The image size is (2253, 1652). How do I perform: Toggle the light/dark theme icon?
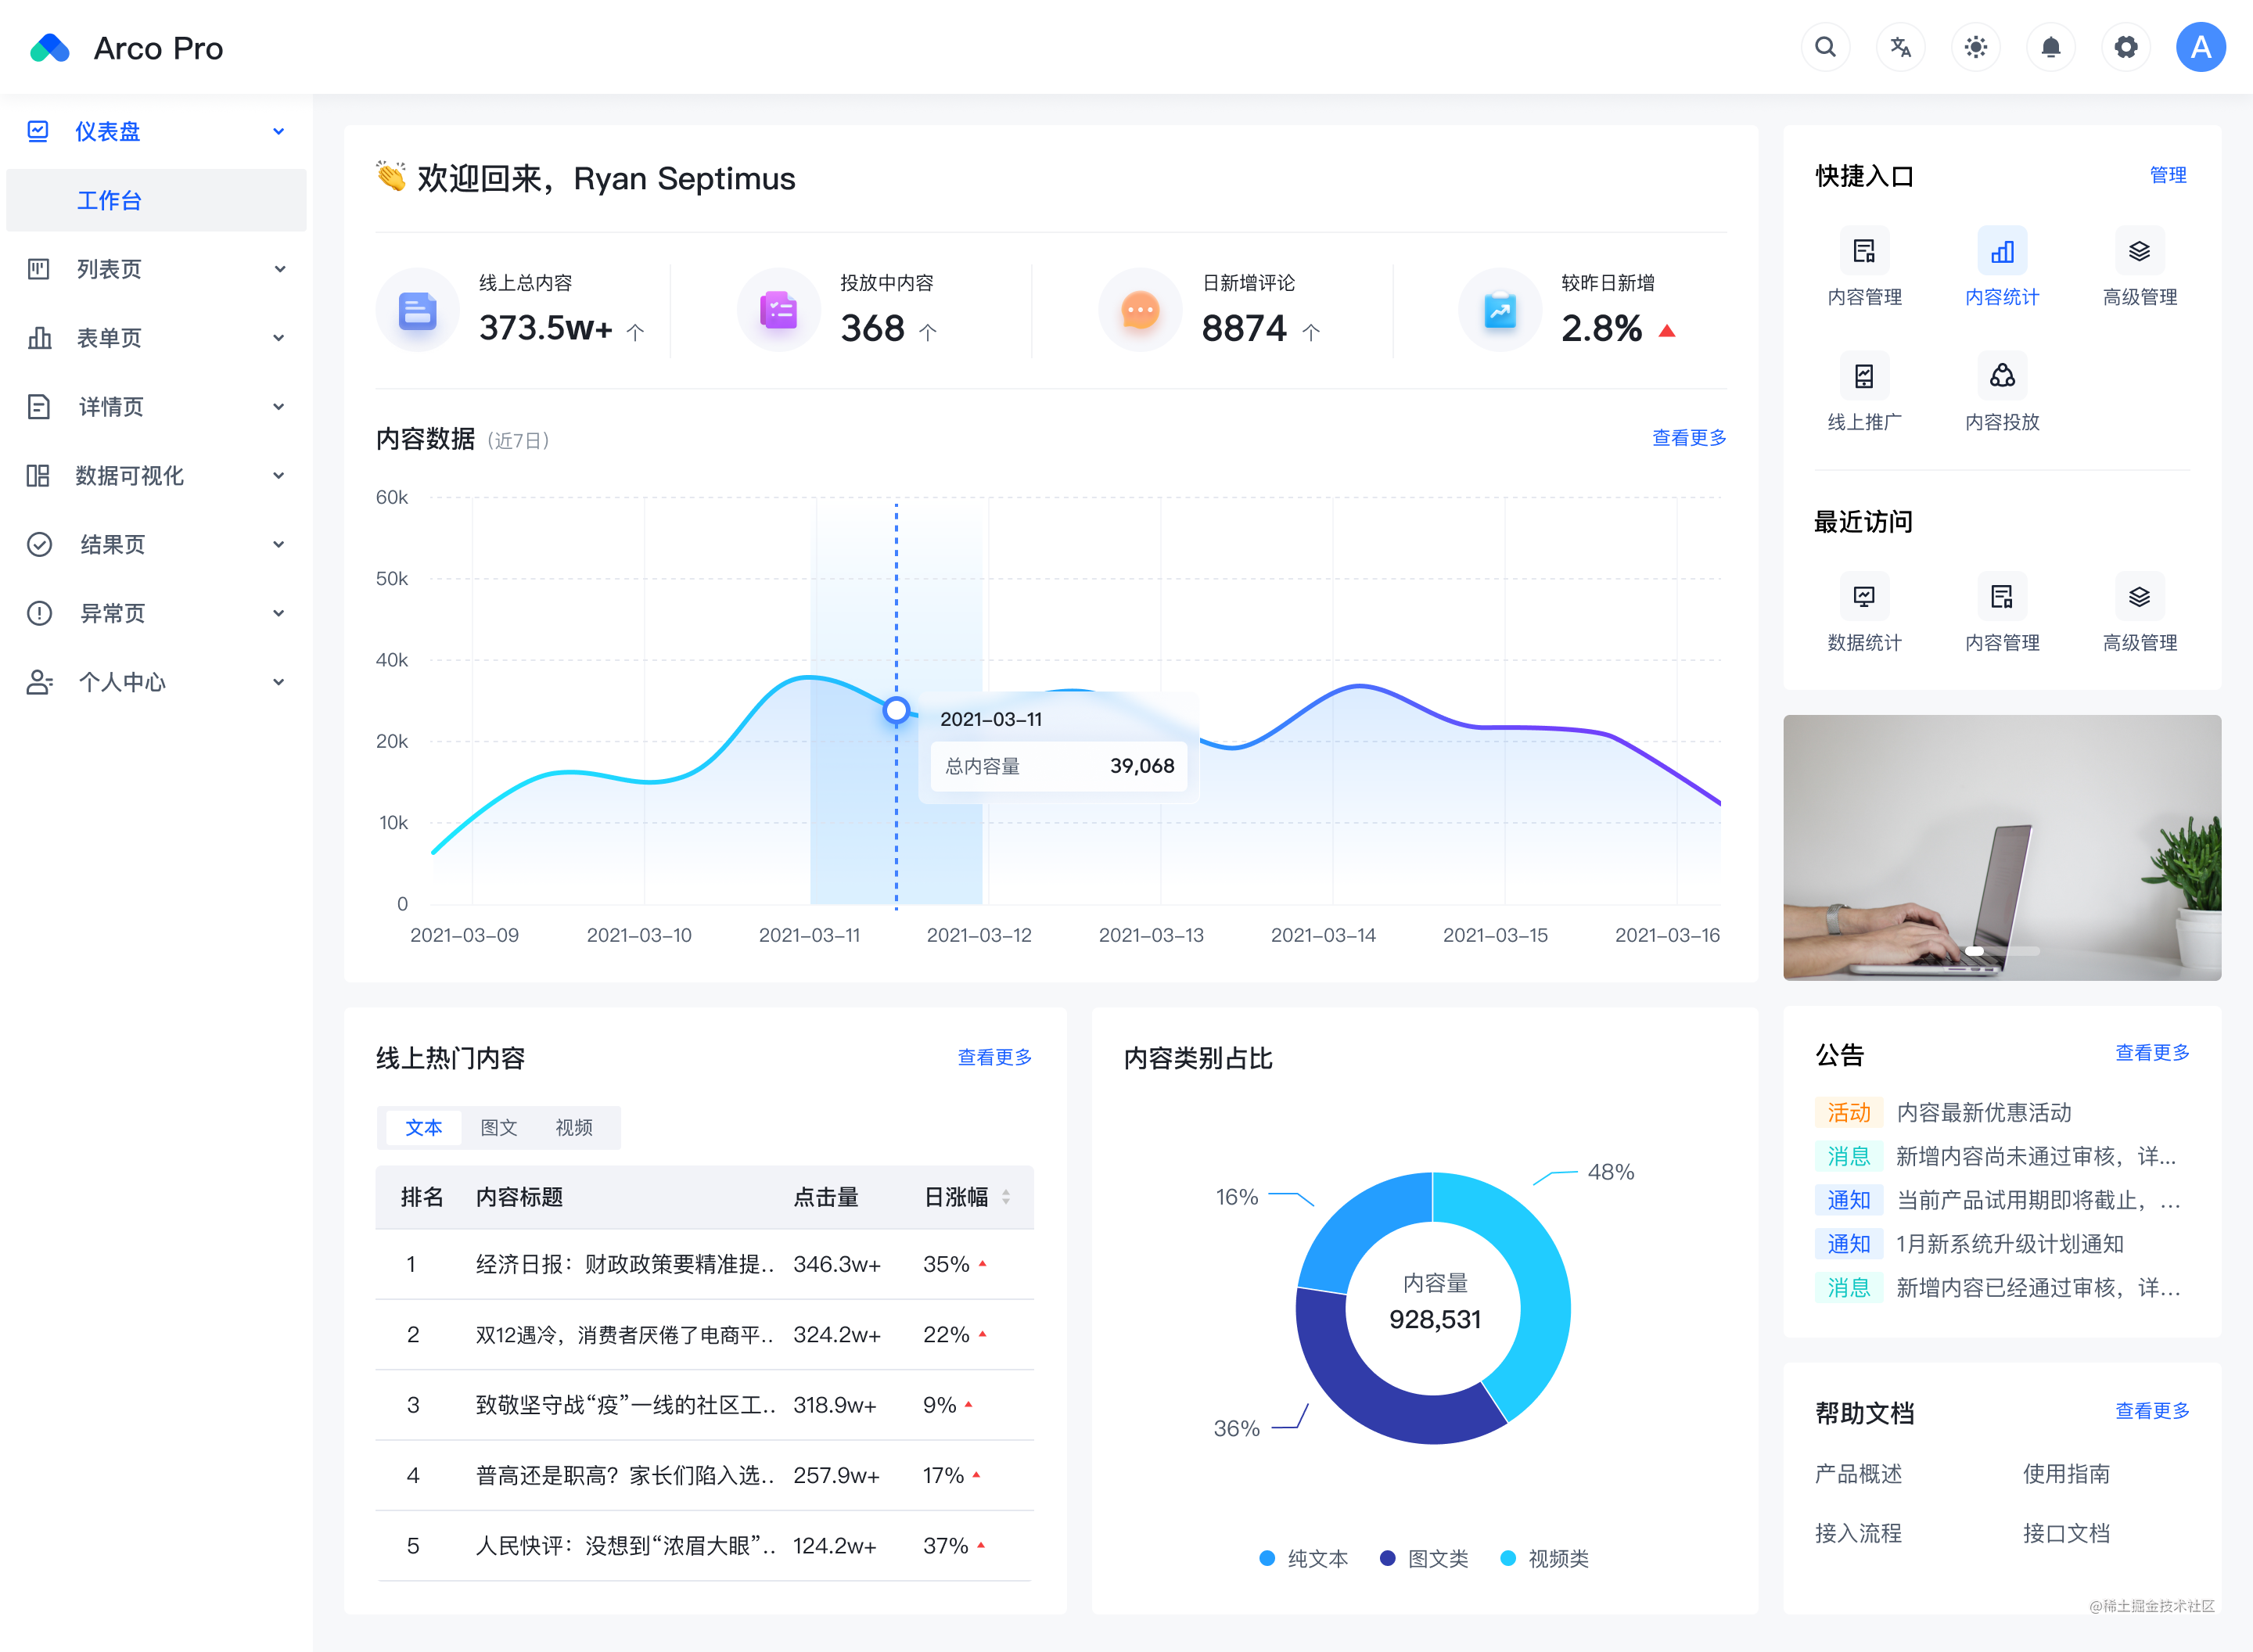1976,47
